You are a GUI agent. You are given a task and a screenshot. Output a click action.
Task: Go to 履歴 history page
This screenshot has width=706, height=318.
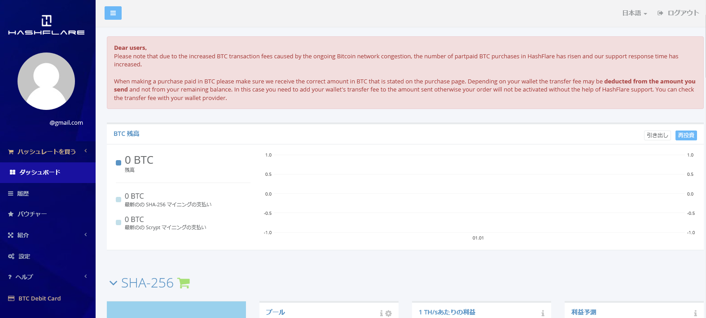pos(23,193)
